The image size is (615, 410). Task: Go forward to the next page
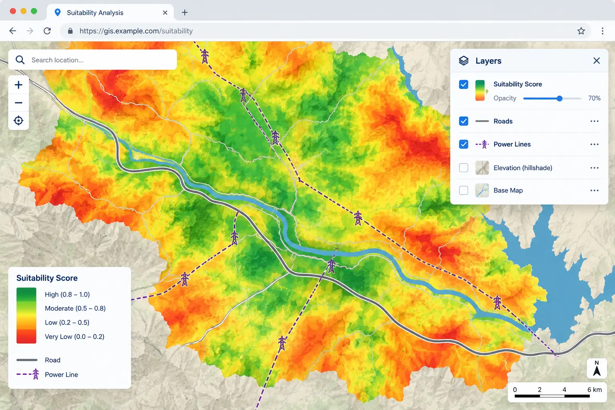(x=30, y=31)
